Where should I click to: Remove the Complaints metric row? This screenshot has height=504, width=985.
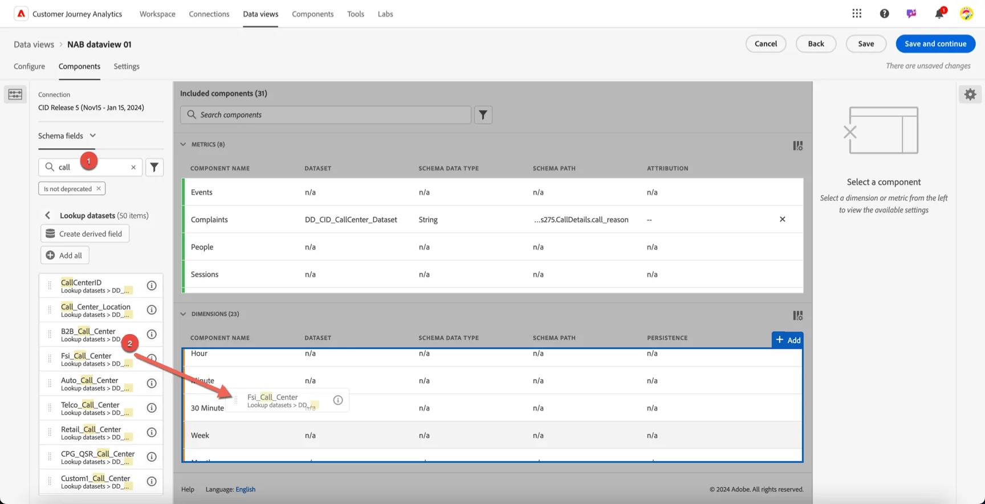782,220
